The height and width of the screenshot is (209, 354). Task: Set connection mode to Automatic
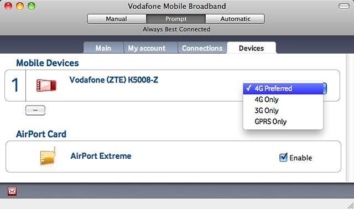(235, 19)
